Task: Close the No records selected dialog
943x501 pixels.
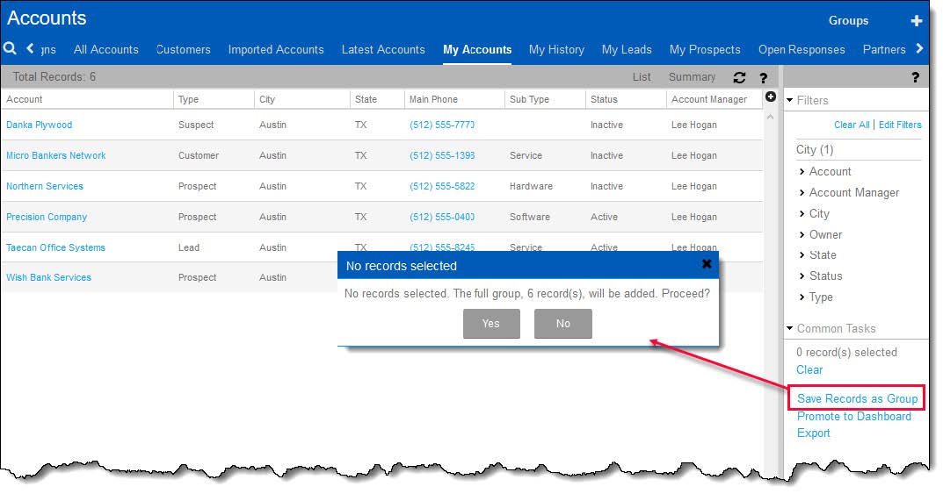Action: (707, 264)
